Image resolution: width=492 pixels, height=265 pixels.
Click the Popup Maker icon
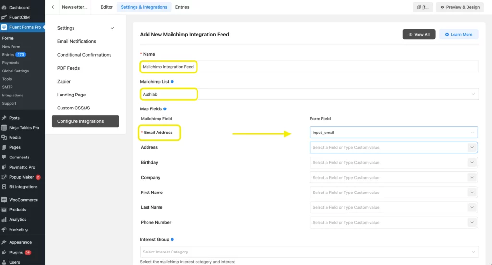(4, 177)
